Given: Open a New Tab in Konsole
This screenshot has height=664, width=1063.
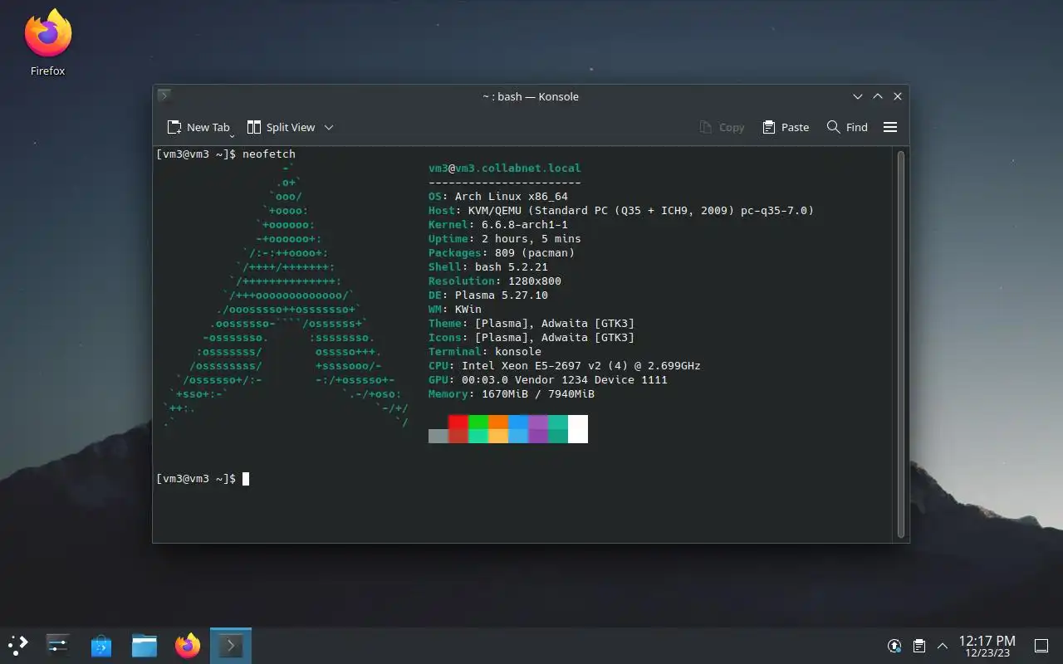Looking at the screenshot, I should 198,127.
